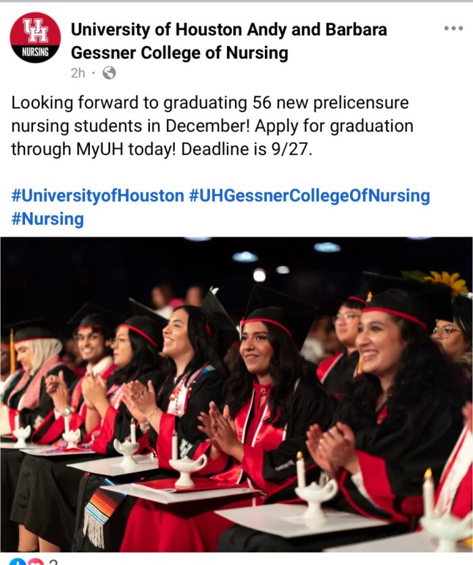
Task: Click the 2h post timestamp
Action: coord(78,73)
